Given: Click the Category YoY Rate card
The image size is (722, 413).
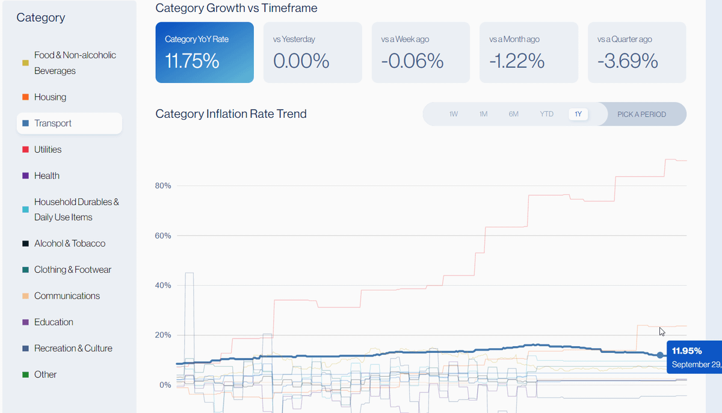Looking at the screenshot, I should click(205, 52).
